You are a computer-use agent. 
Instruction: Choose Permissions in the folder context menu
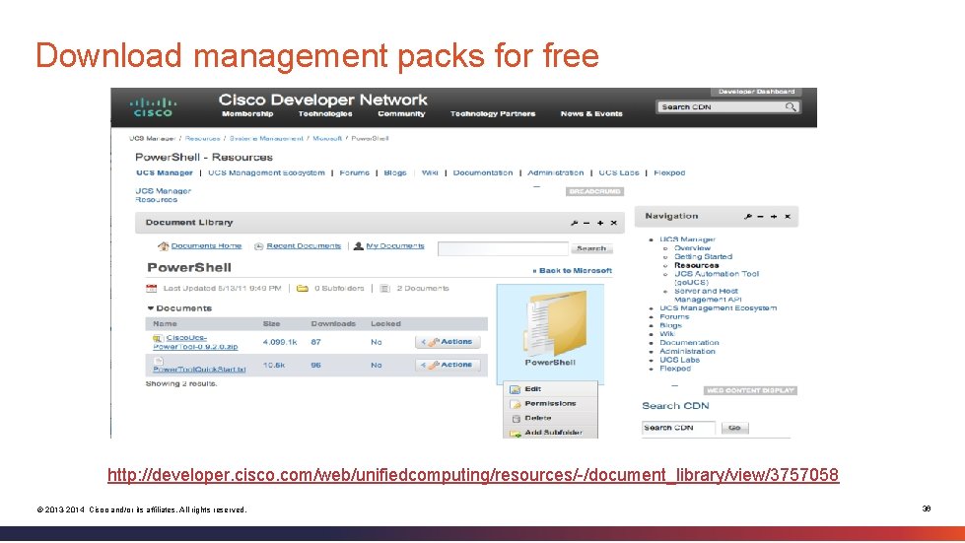pyautogui.click(x=550, y=404)
